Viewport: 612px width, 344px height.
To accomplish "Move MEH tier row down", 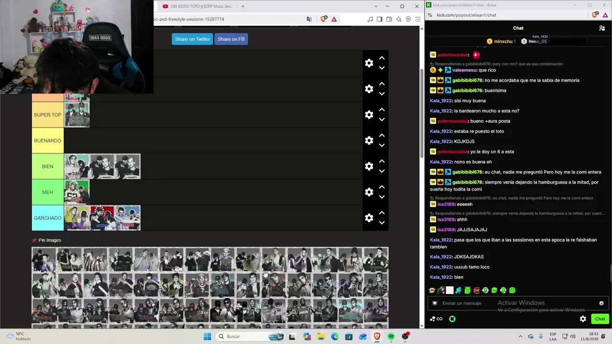I will point(382,197).
